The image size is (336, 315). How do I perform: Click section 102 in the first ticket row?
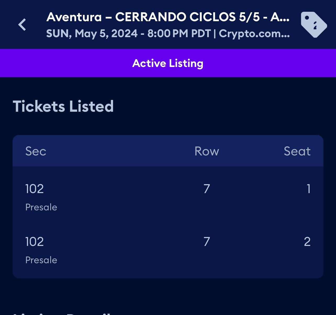click(34, 189)
